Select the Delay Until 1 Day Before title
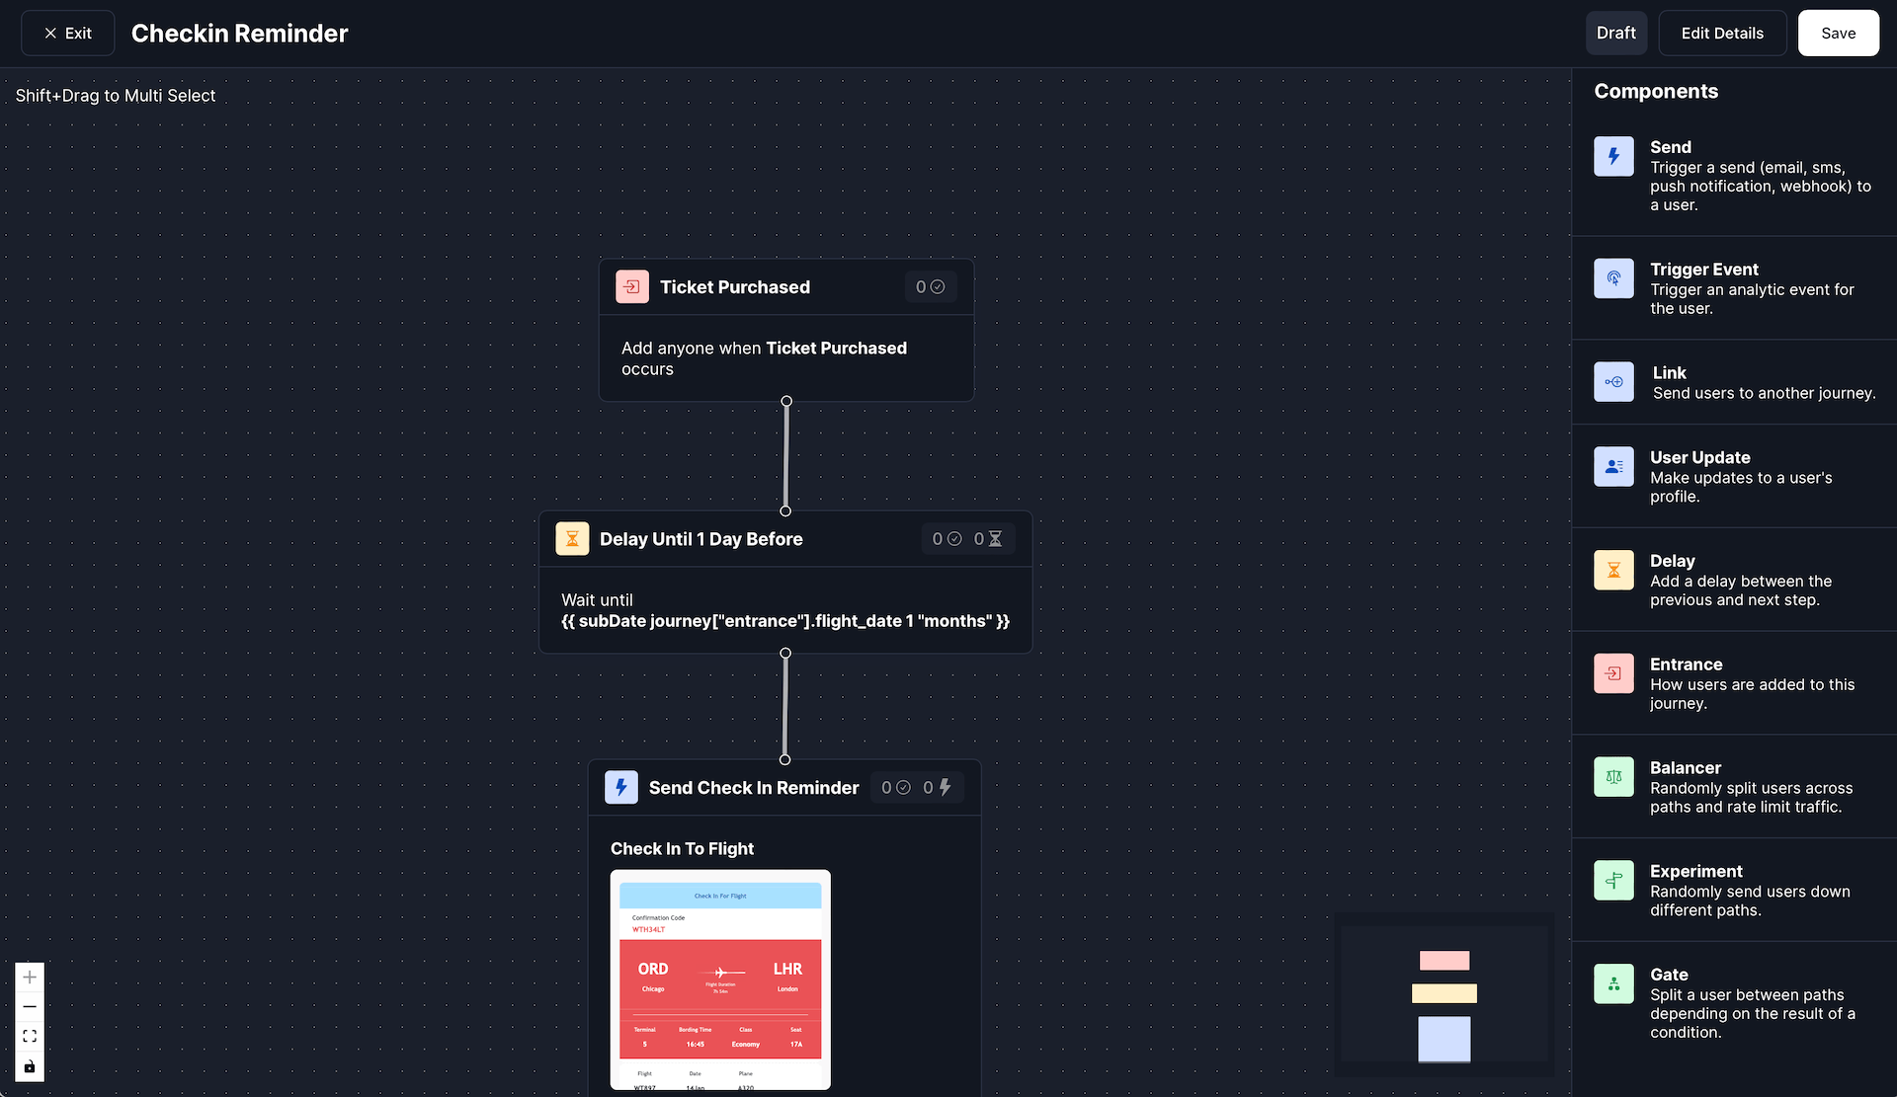 (701, 539)
